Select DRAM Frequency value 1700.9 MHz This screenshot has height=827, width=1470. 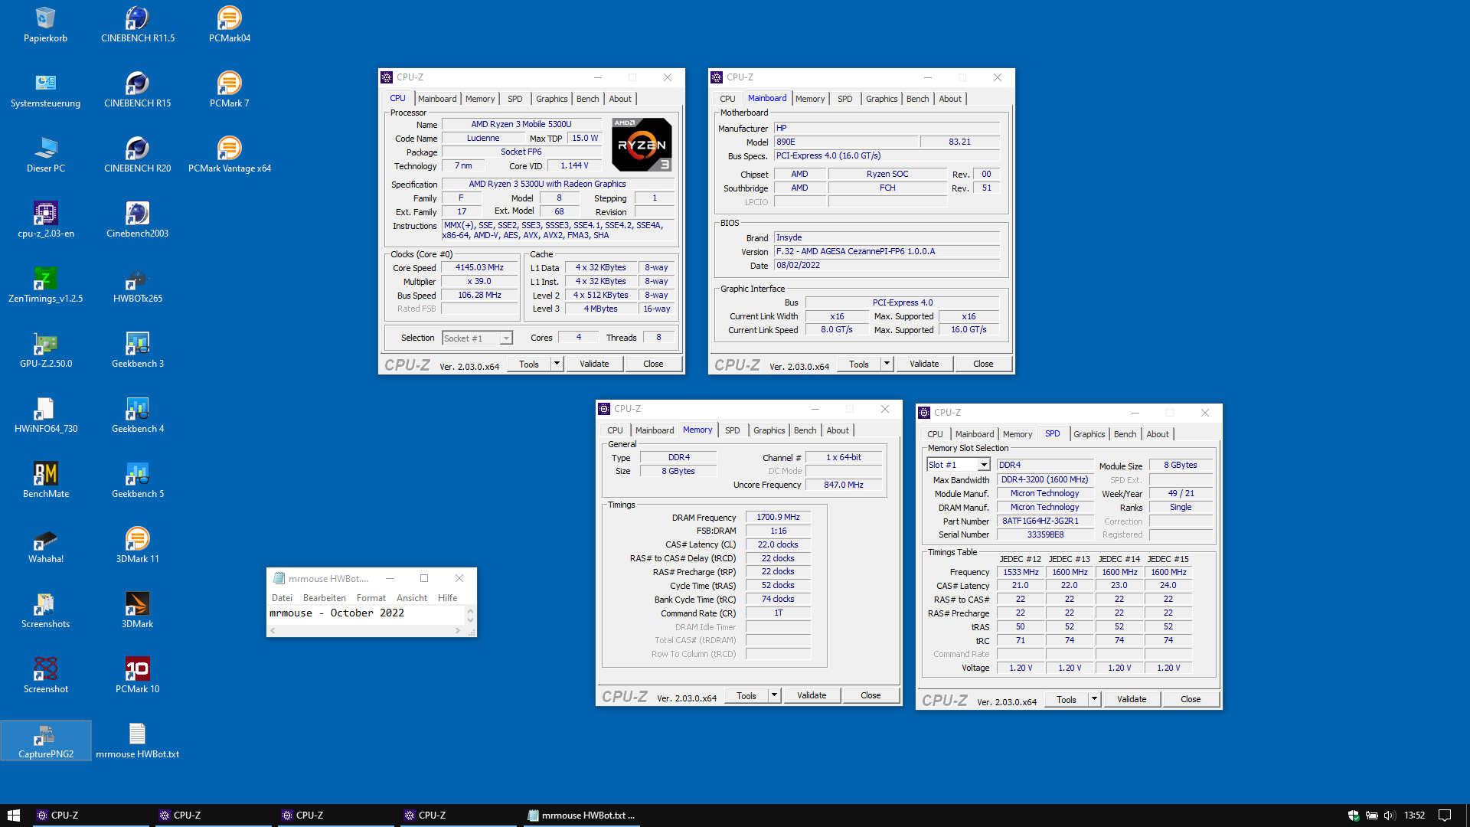(778, 517)
